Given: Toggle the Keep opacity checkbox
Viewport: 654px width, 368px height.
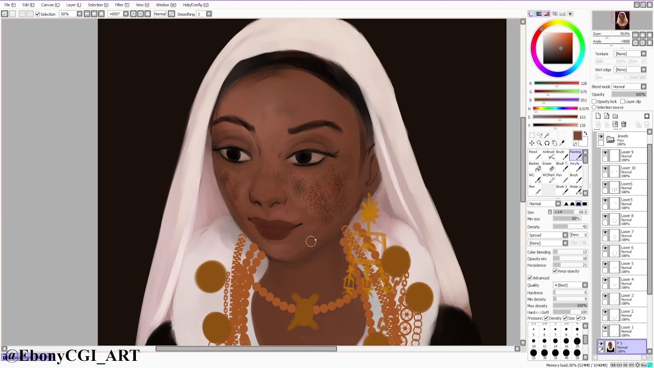Looking at the screenshot, I should (555, 271).
